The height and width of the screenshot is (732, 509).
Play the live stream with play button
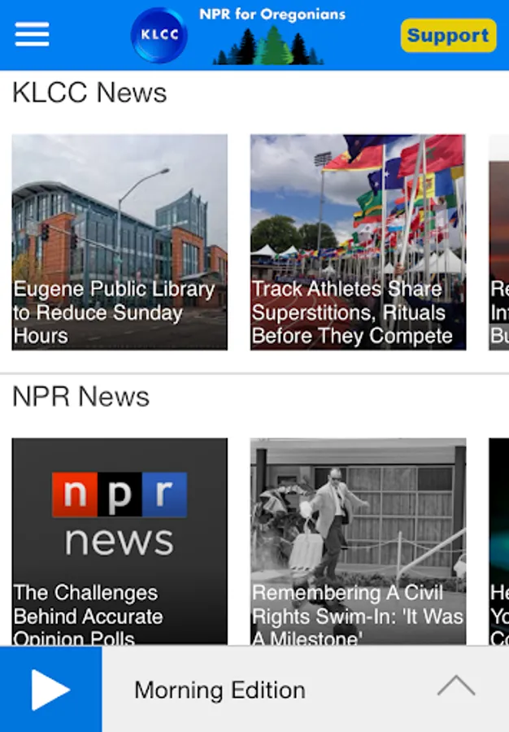[50, 690]
